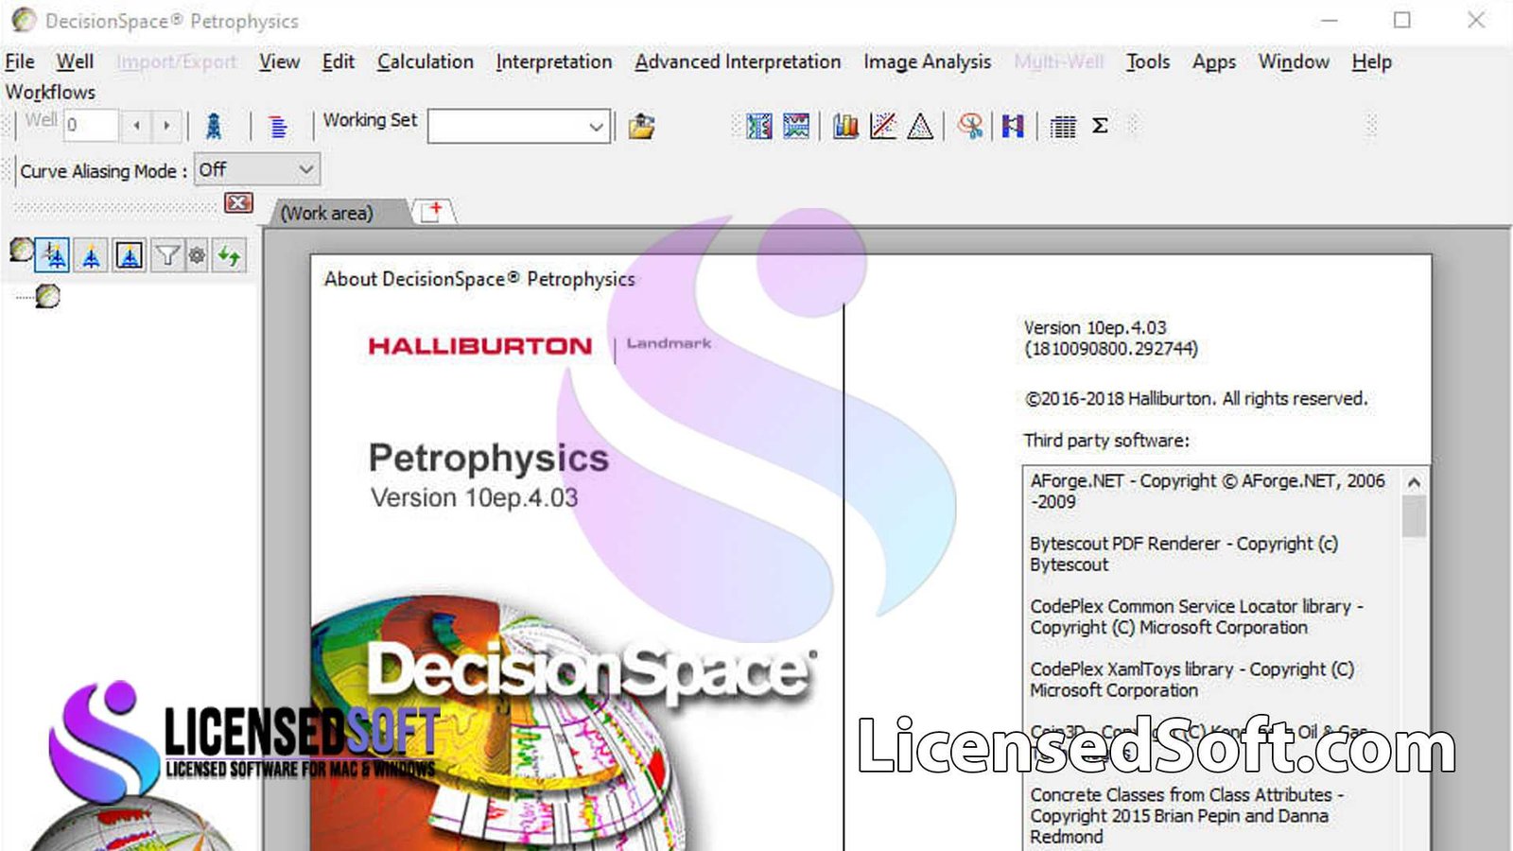Open the Curve Aliasing Mode dropdown
1513x851 pixels.
click(x=256, y=170)
